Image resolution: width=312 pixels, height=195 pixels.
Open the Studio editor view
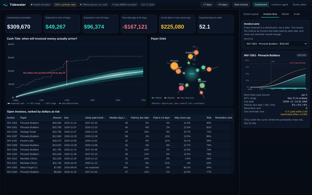point(300,5)
